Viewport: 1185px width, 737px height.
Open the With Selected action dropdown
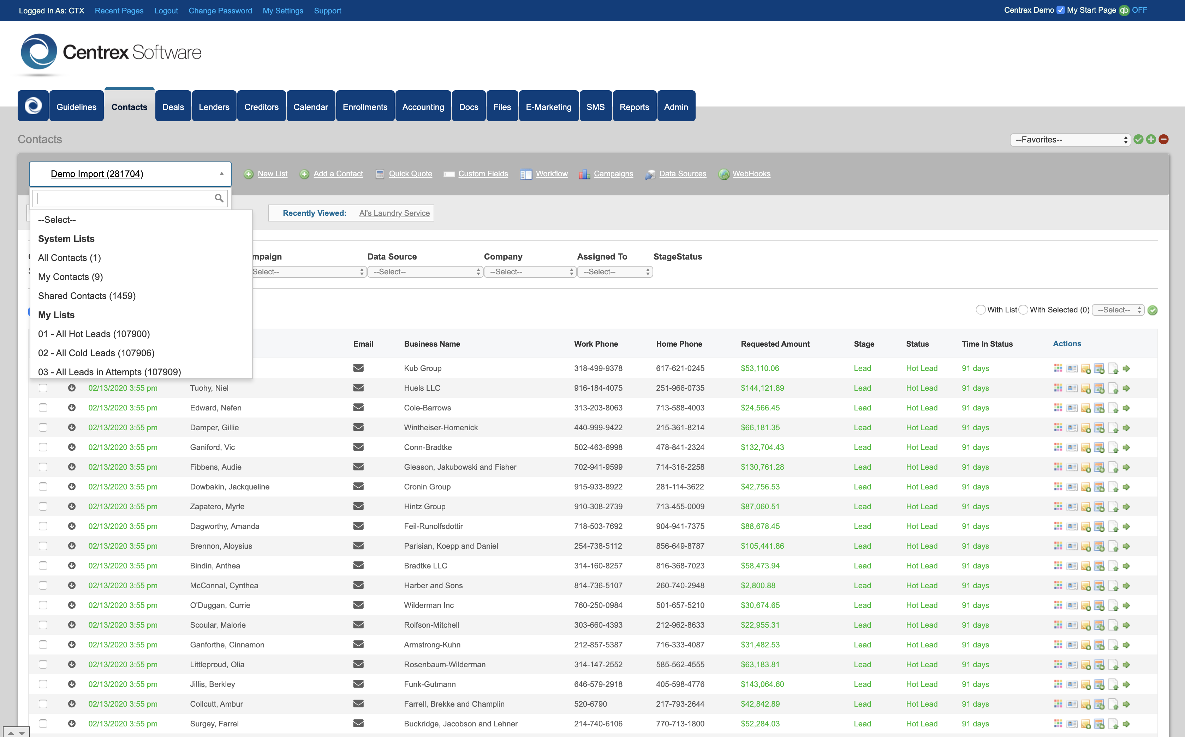click(x=1118, y=310)
